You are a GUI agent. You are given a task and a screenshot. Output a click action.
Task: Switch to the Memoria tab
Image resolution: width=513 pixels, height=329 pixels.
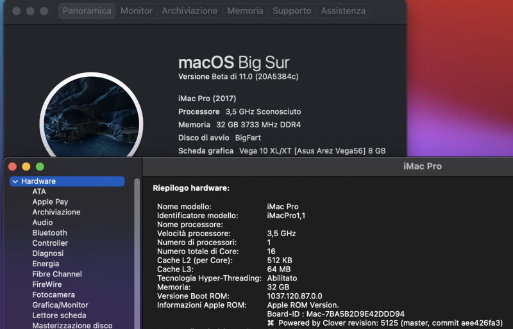coord(246,11)
